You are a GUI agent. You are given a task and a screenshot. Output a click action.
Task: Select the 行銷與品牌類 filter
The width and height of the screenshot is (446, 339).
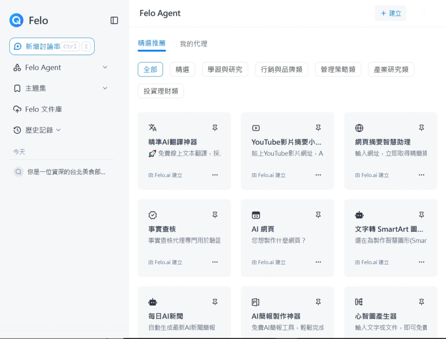[x=282, y=69]
